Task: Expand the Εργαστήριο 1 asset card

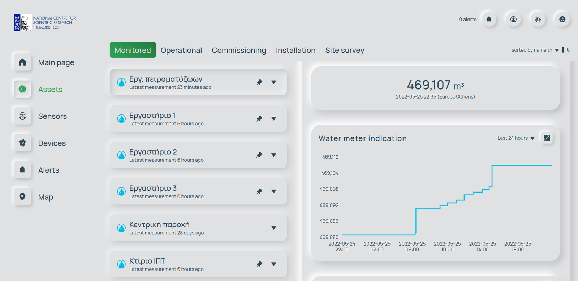Action: point(274,118)
